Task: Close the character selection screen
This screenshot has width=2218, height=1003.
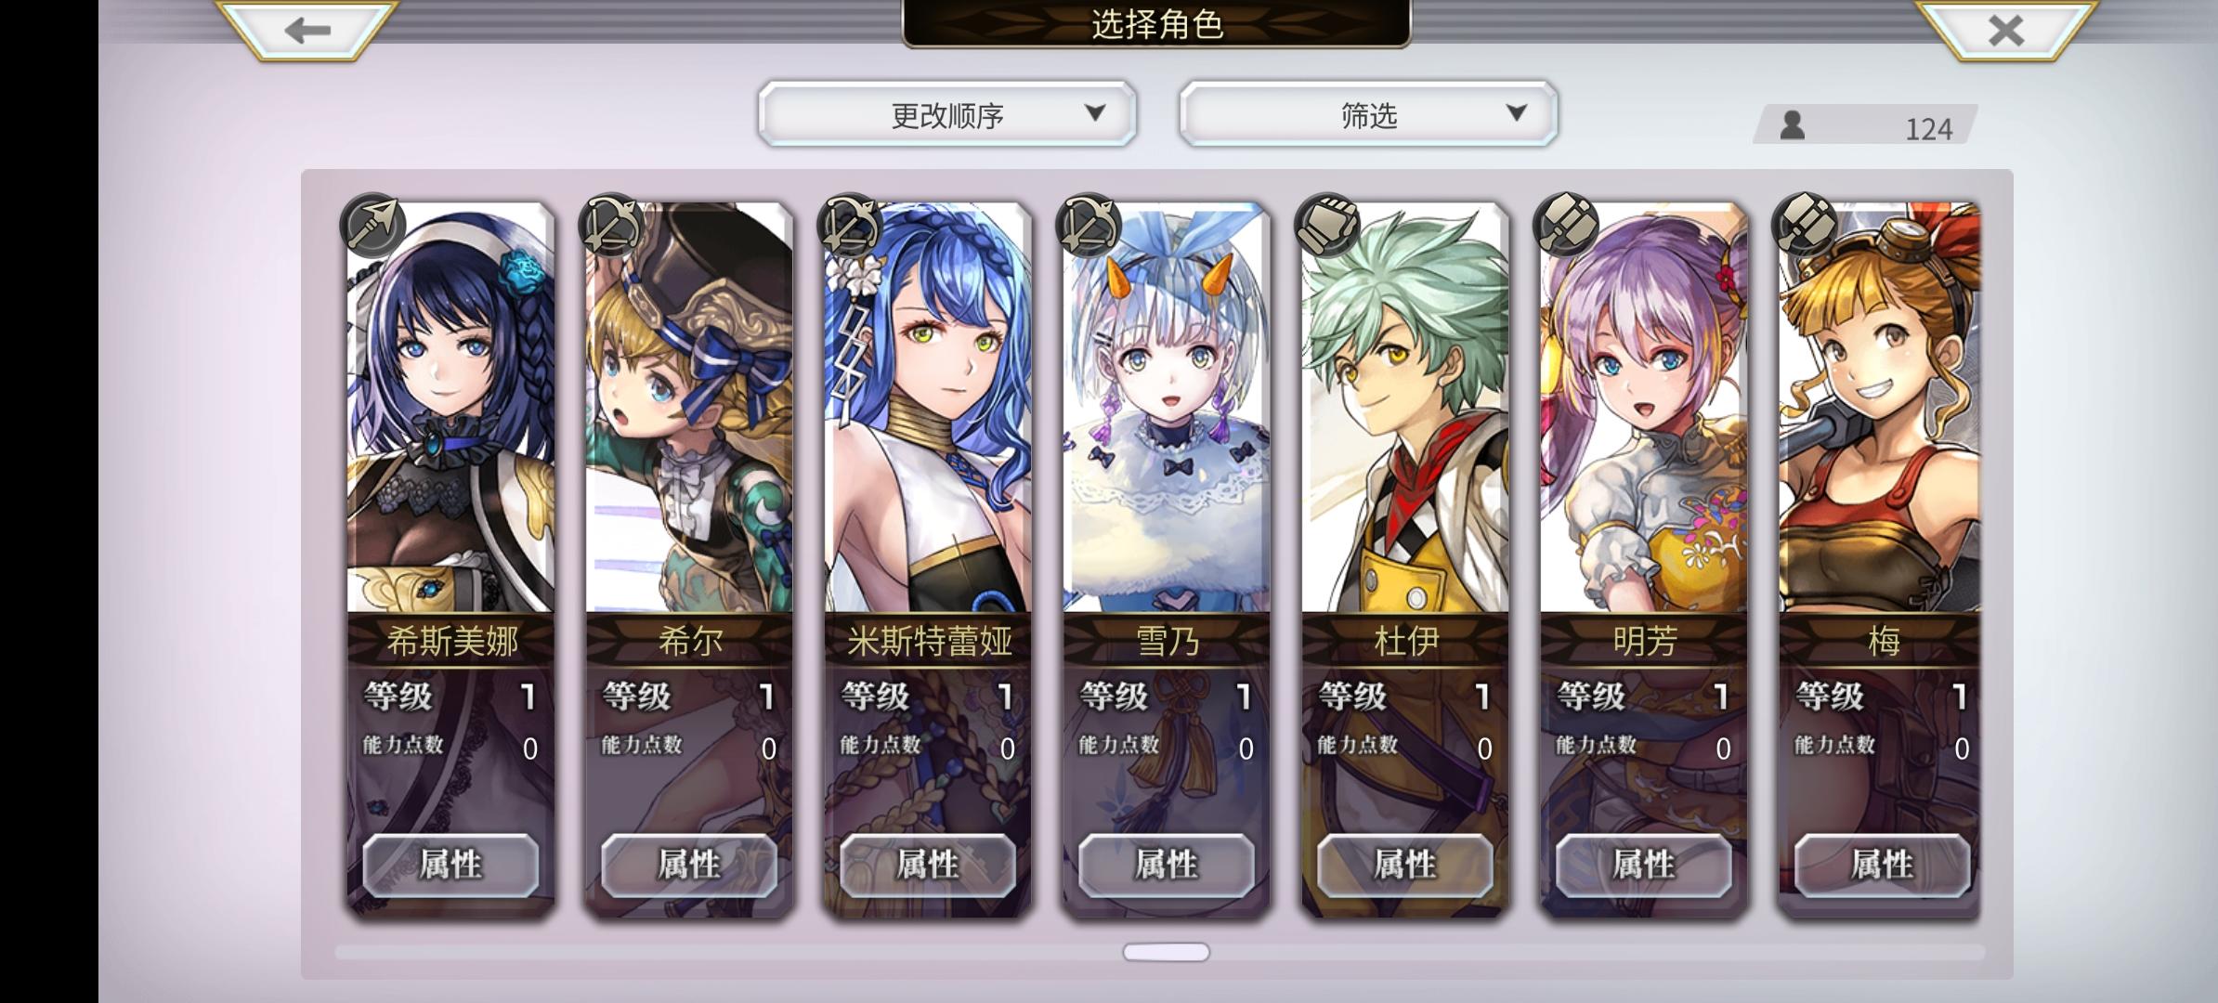Action: 2005,31
